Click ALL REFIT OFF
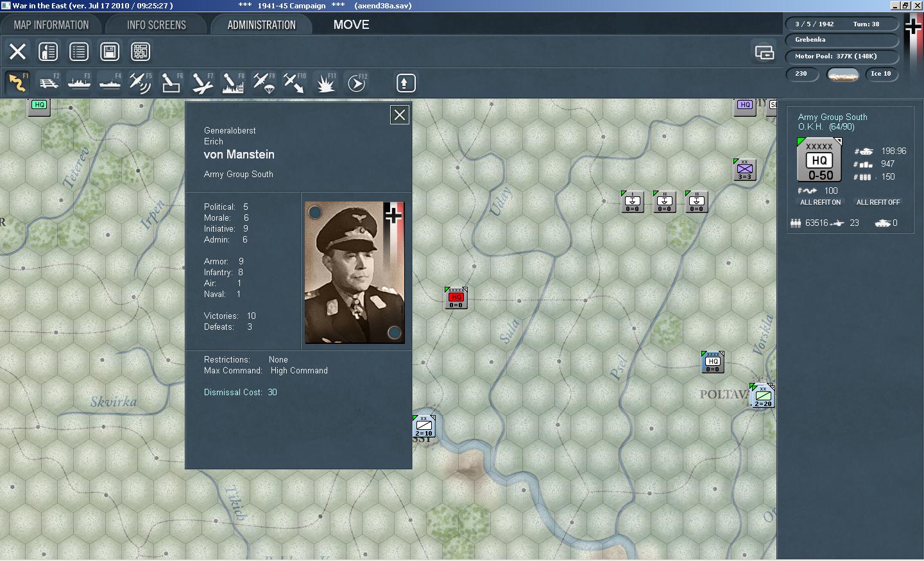This screenshot has width=924, height=562. (878, 202)
